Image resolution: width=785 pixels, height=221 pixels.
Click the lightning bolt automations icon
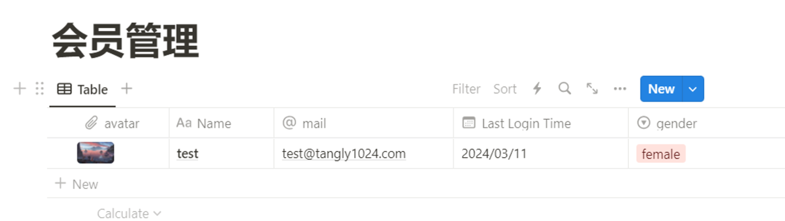[x=537, y=88]
